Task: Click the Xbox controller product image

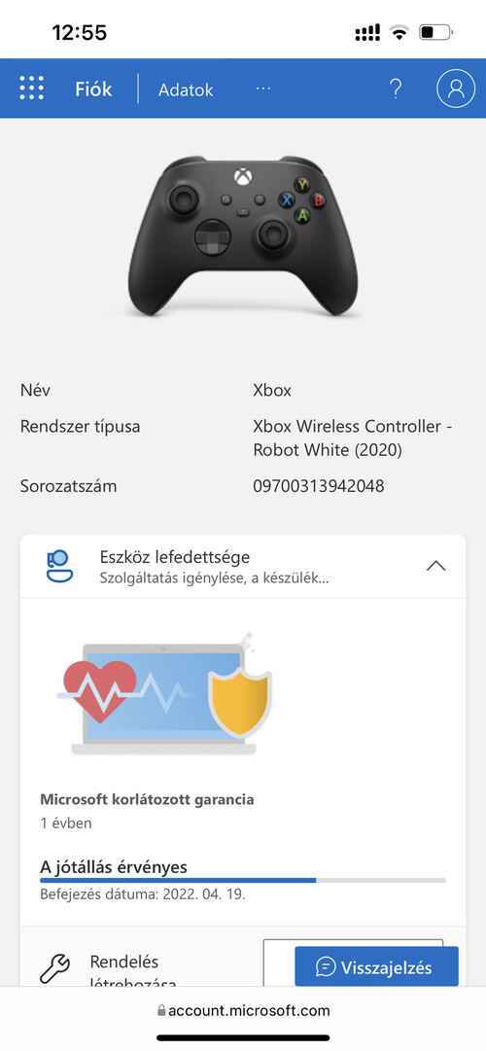Action: coord(243,236)
